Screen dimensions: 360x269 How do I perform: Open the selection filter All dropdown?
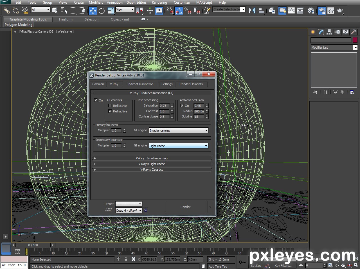pos(40,10)
